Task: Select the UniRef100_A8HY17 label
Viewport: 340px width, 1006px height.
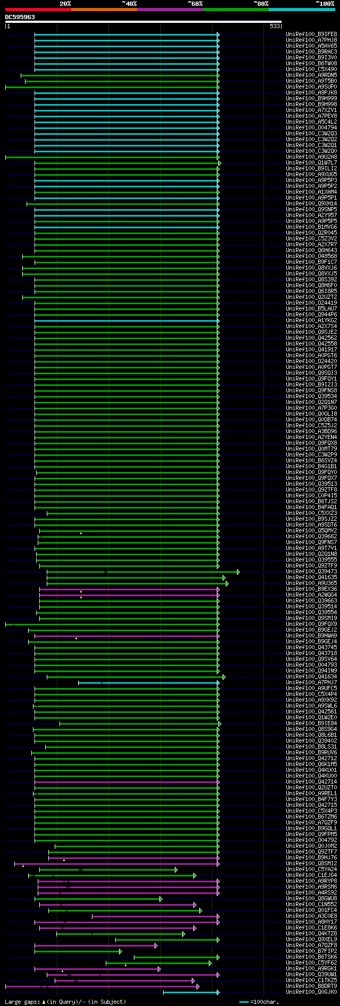Action: click(311, 922)
